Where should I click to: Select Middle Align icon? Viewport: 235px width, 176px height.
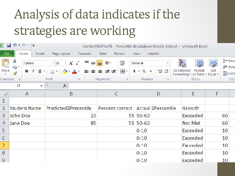[x=93, y=63]
